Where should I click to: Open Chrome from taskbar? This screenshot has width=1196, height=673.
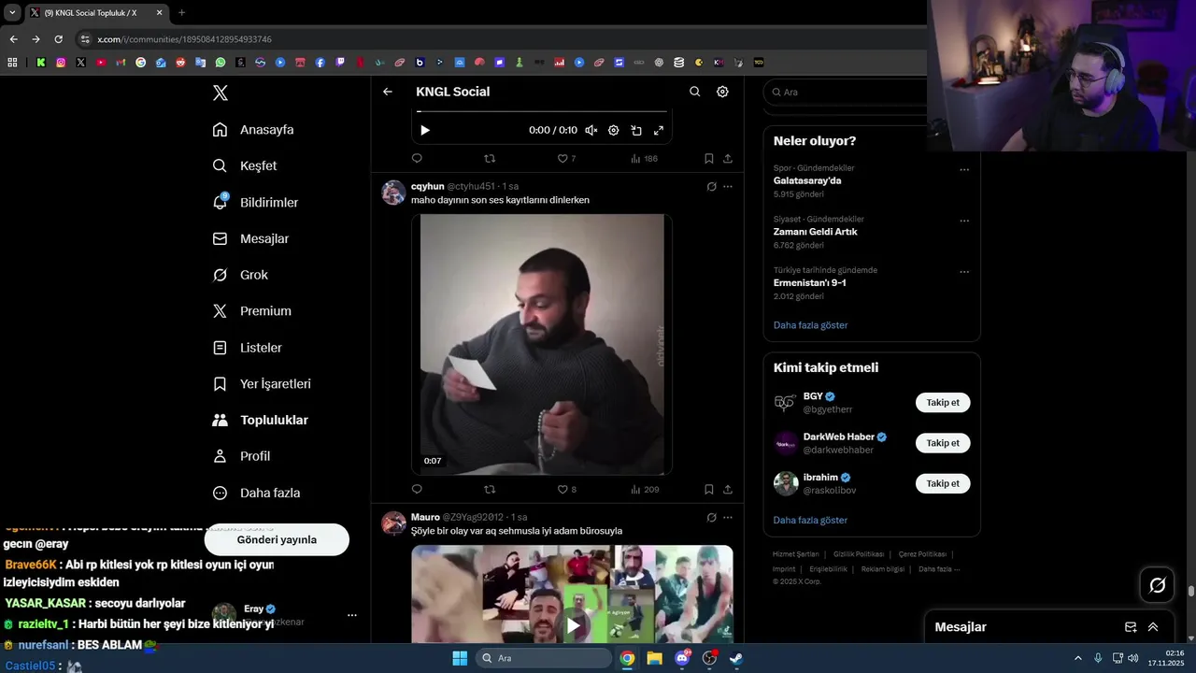(627, 658)
